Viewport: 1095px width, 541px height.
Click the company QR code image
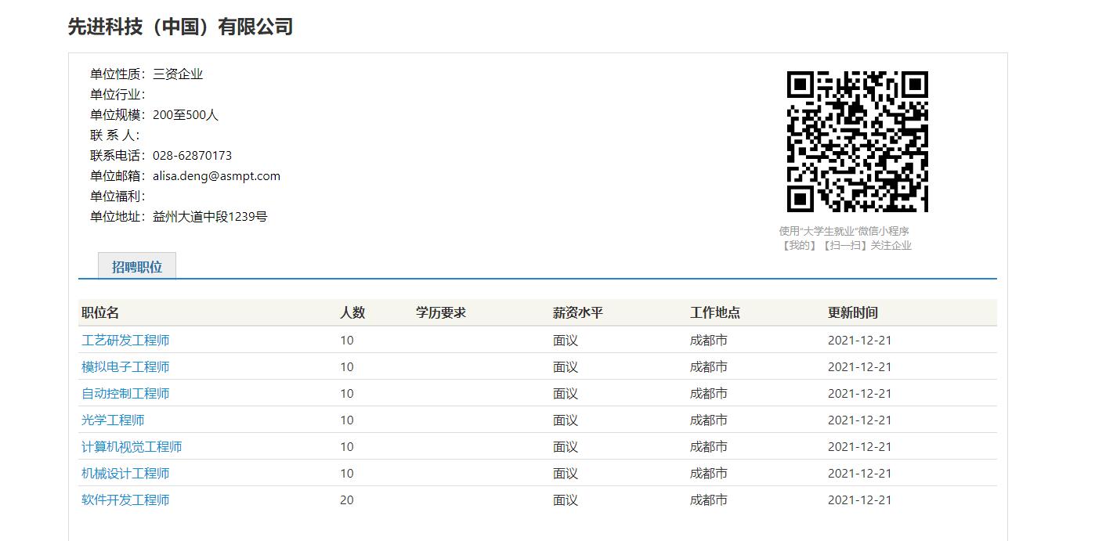point(857,142)
